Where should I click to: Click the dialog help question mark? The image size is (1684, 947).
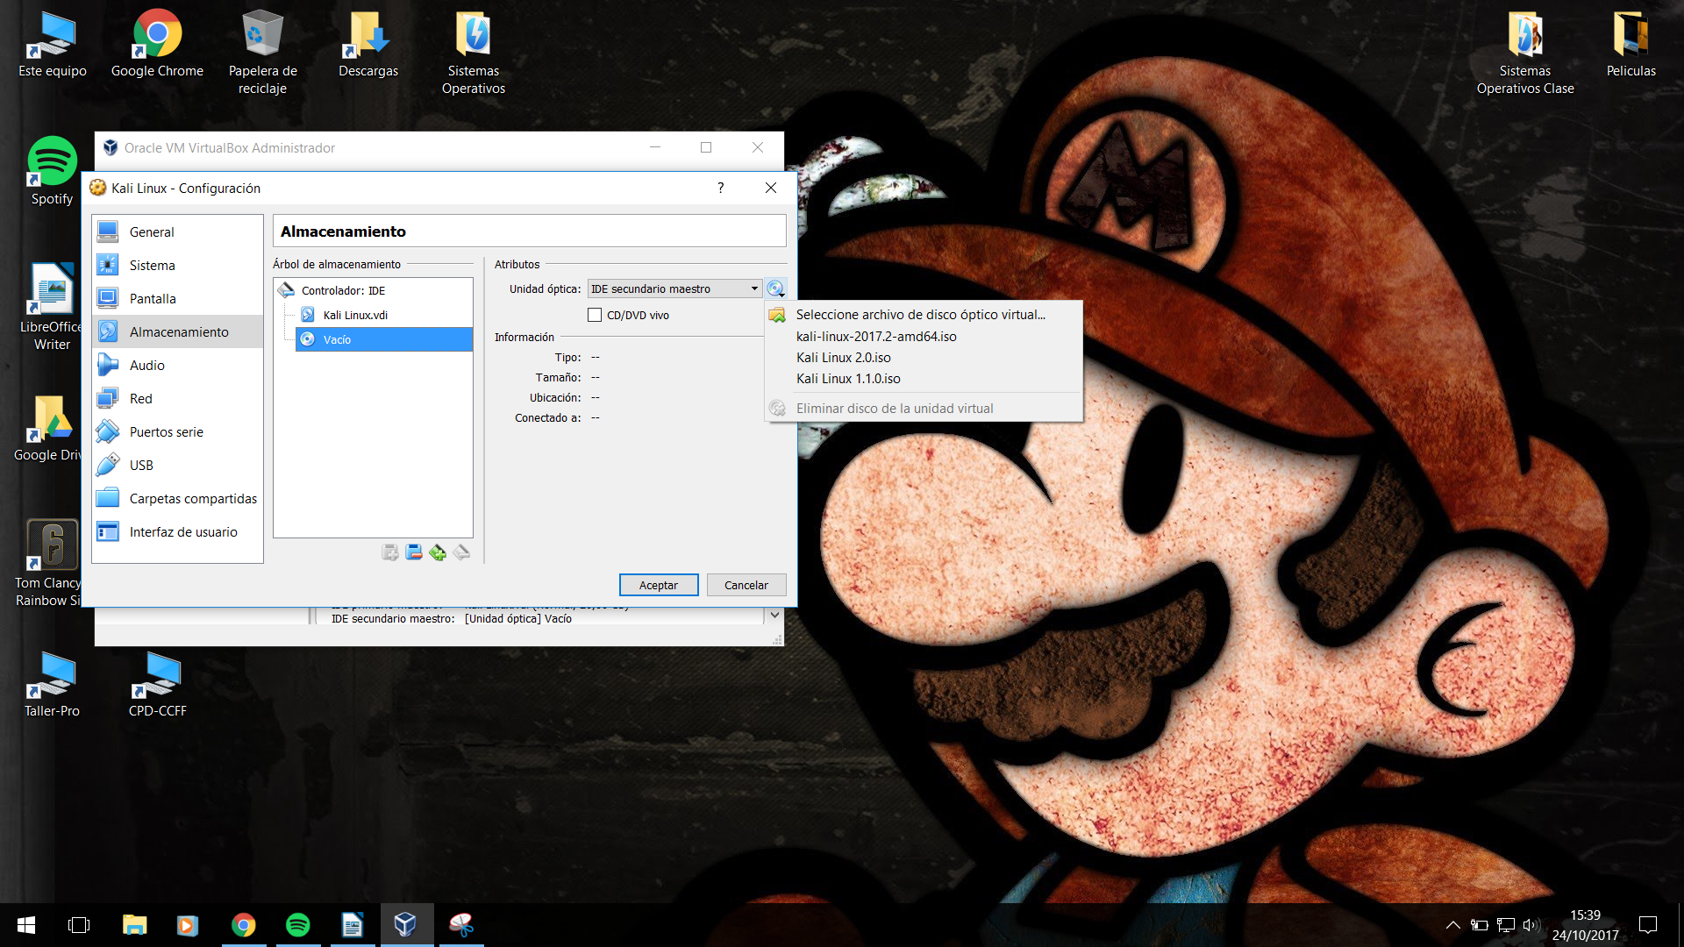click(x=720, y=188)
